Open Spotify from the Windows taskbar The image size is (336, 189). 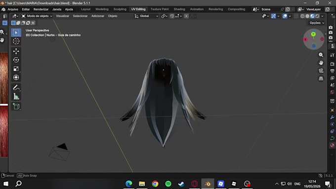point(168,184)
